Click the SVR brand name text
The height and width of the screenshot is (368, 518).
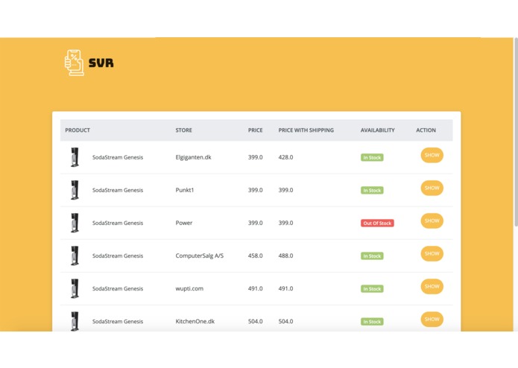[x=101, y=63]
